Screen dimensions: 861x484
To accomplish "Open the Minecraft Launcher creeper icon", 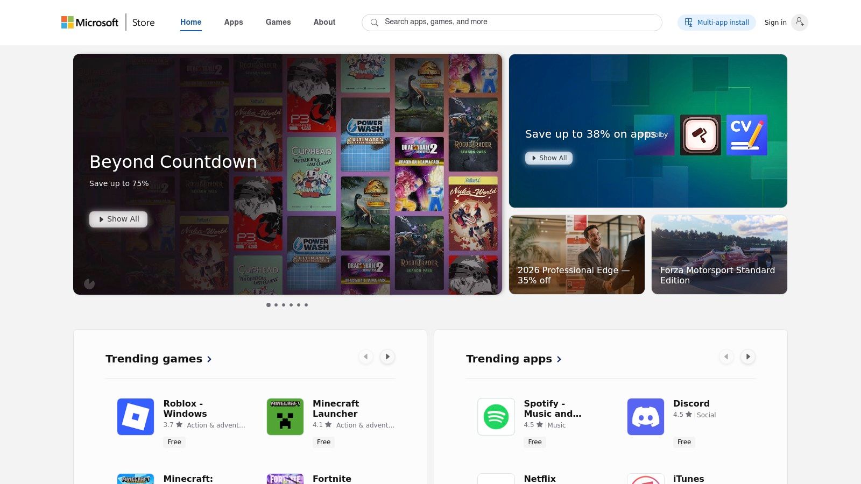I will pos(285,417).
